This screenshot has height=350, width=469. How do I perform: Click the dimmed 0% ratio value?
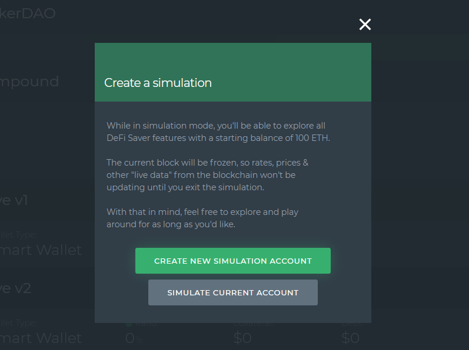point(134,338)
